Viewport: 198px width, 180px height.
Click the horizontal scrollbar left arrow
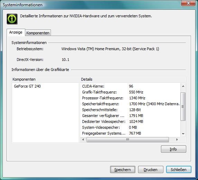point(83,139)
